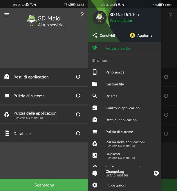
Task: Tap the phone icon for Panoramica
Action: point(95,72)
